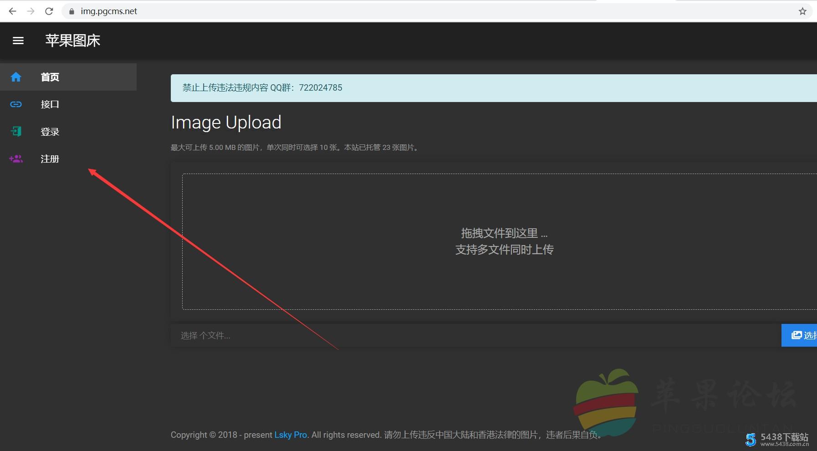Screen dimensions: 817x451
Task: Click the image icon on the blue select button
Action: (x=797, y=335)
